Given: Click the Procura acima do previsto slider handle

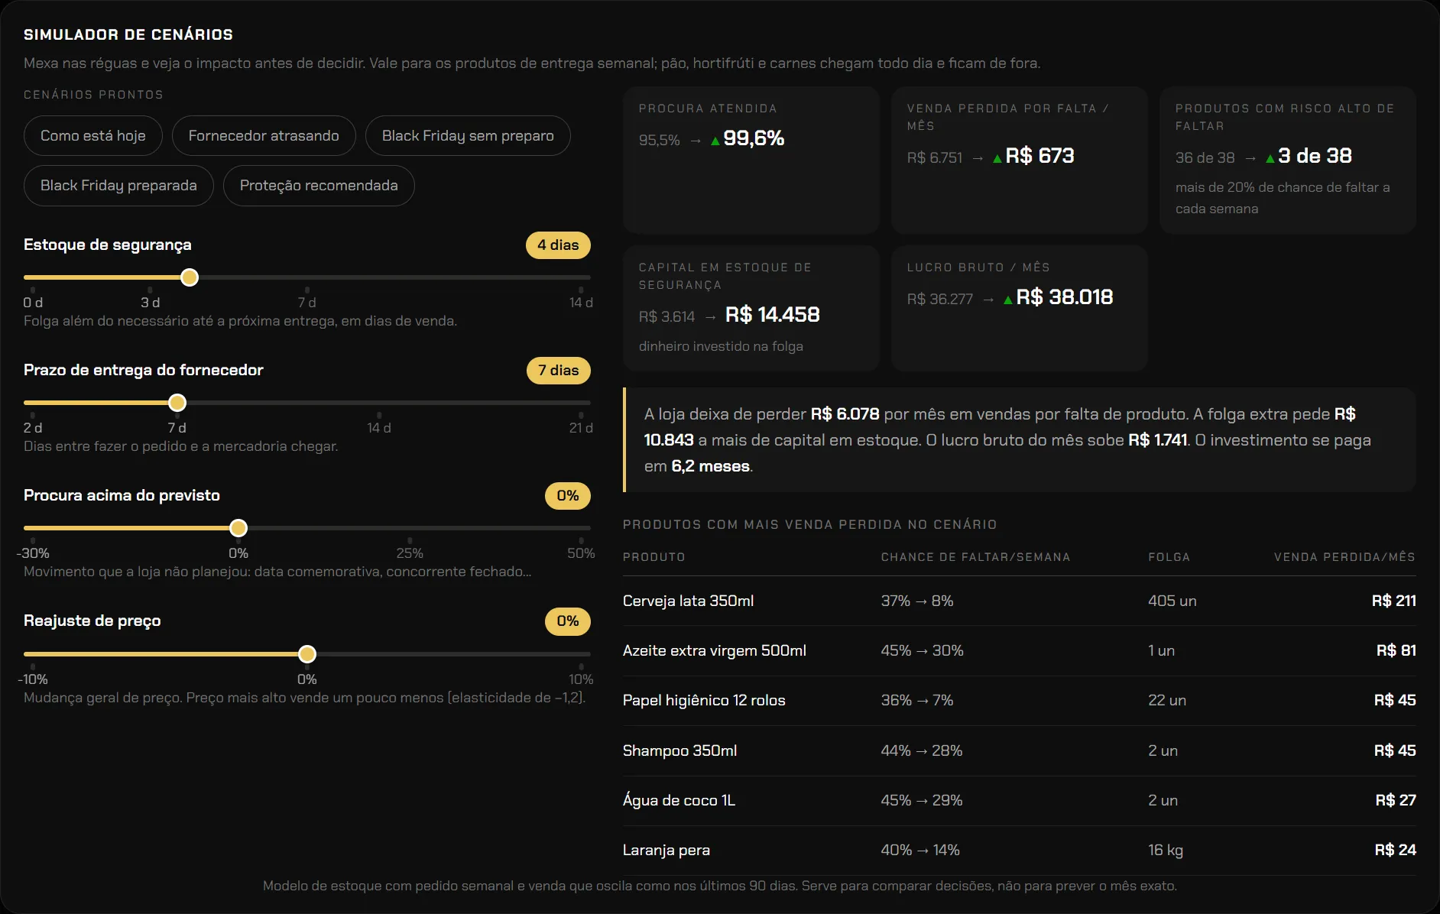Looking at the screenshot, I should (238, 528).
